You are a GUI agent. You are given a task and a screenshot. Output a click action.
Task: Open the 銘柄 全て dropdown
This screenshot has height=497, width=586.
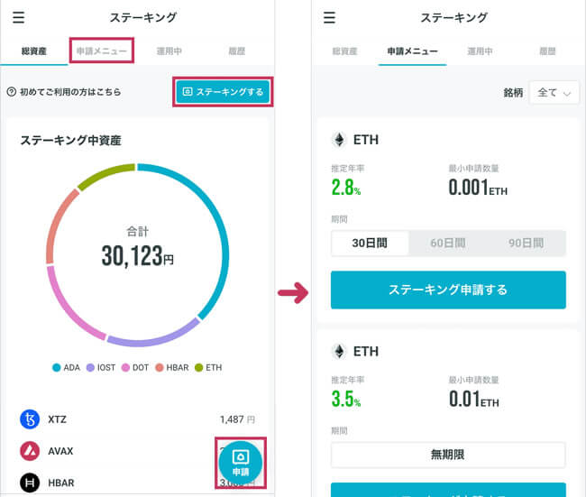click(x=554, y=92)
